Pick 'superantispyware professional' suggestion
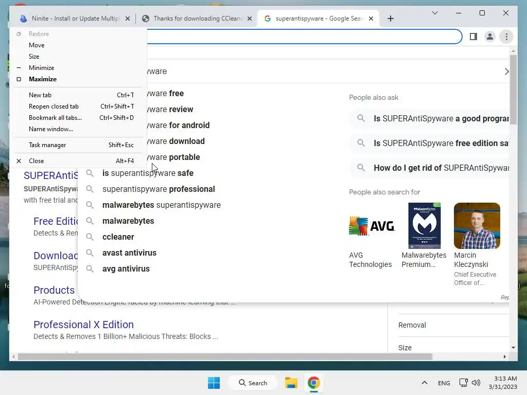Screen dimensions: 527x395 click(159, 189)
